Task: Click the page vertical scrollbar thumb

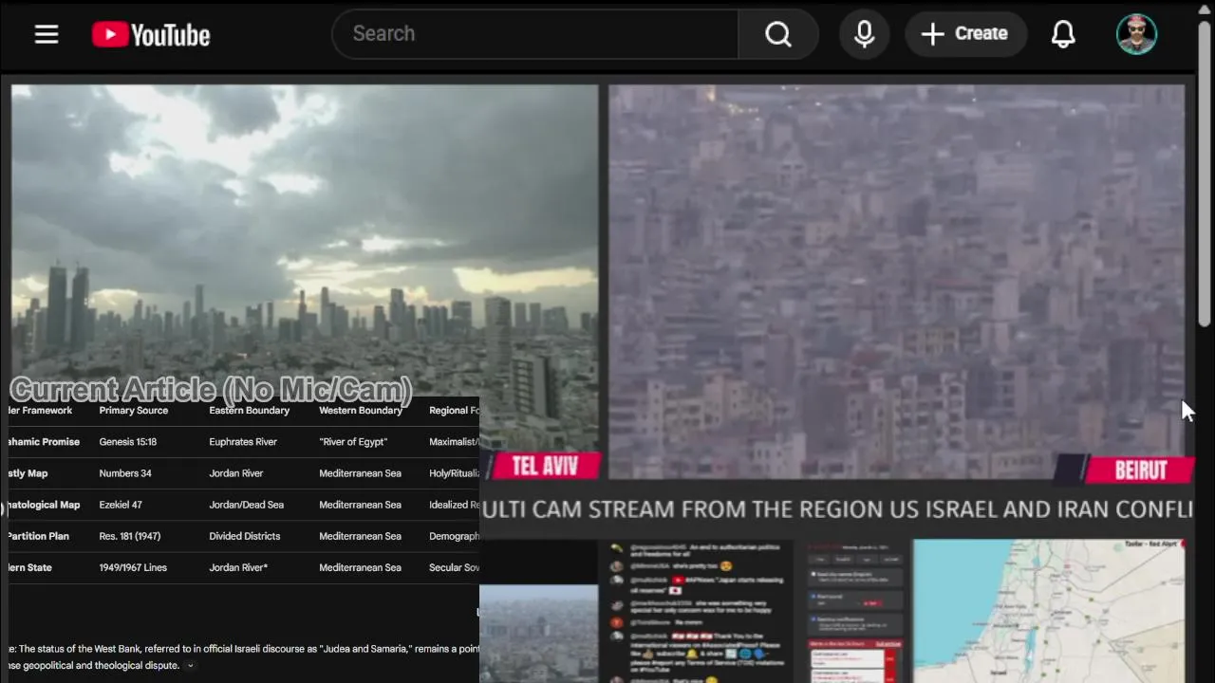Action: [1206, 175]
